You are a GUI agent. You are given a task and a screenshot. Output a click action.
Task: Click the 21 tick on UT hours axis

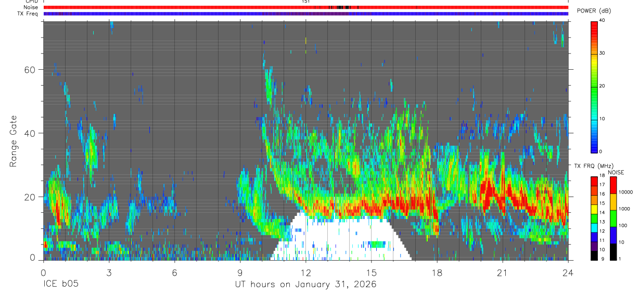click(503, 272)
